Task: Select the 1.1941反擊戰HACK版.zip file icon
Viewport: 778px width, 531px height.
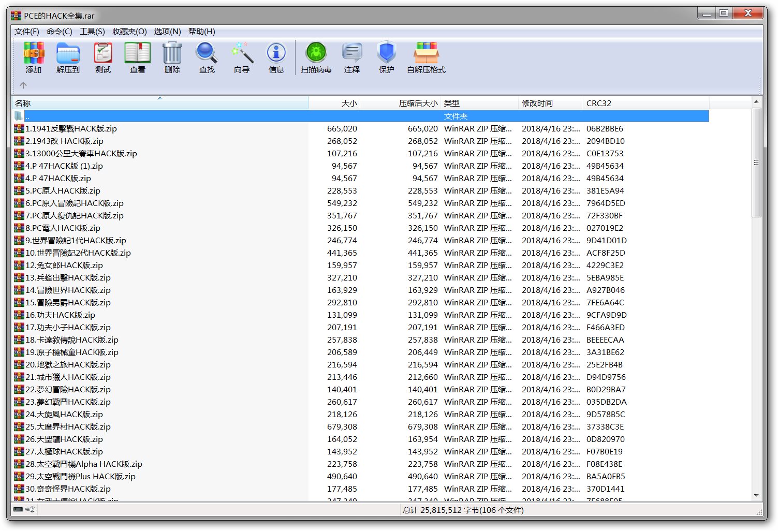Action: 19,128
